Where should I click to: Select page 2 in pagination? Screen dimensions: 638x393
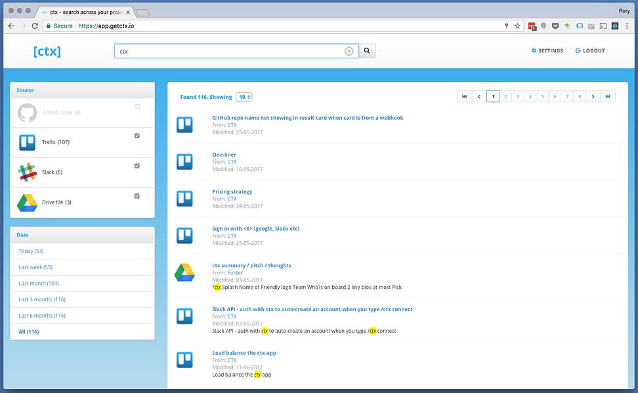(505, 97)
